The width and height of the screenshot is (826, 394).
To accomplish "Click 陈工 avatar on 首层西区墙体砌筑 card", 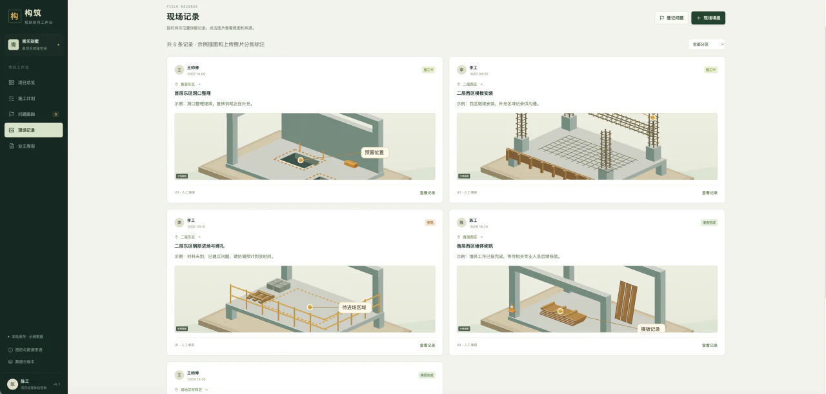I will pos(462,222).
